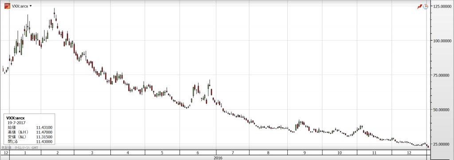Open the VXX:arcx symbol dropdown arrow

pyautogui.click(x=31, y=6)
